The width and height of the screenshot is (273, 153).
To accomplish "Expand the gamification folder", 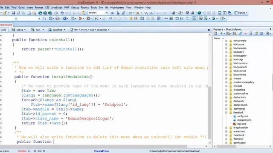I will [226, 143].
